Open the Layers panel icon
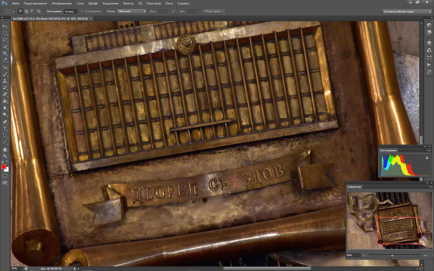Screen dimensions: 434x271 pyautogui.click(x=429, y=43)
